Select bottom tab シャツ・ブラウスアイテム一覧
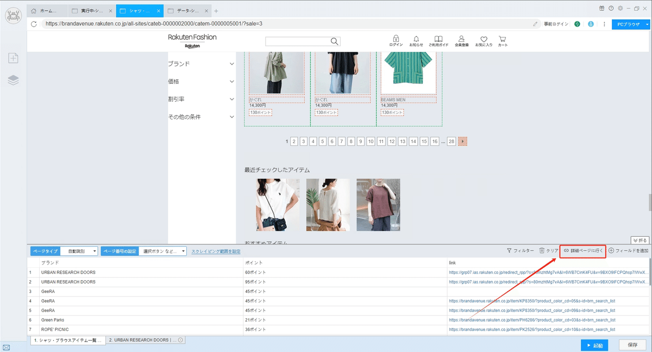The width and height of the screenshot is (652, 352). 68,340
